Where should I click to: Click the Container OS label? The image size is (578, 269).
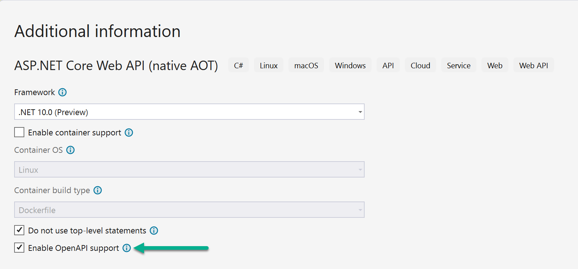point(38,150)
